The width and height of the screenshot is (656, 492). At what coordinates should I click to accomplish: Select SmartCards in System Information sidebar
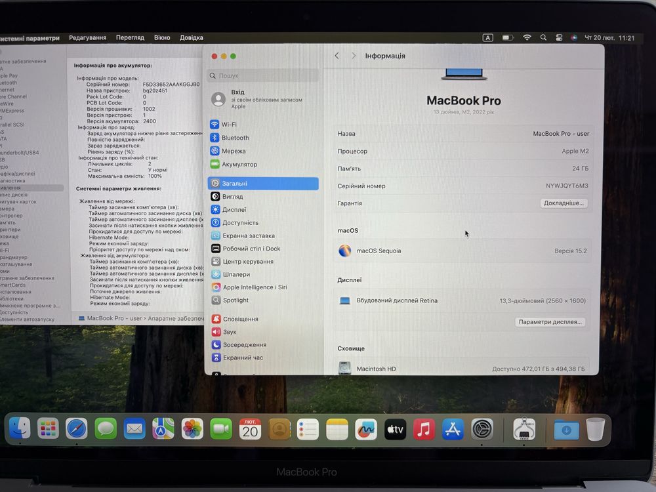click(13, 285)
